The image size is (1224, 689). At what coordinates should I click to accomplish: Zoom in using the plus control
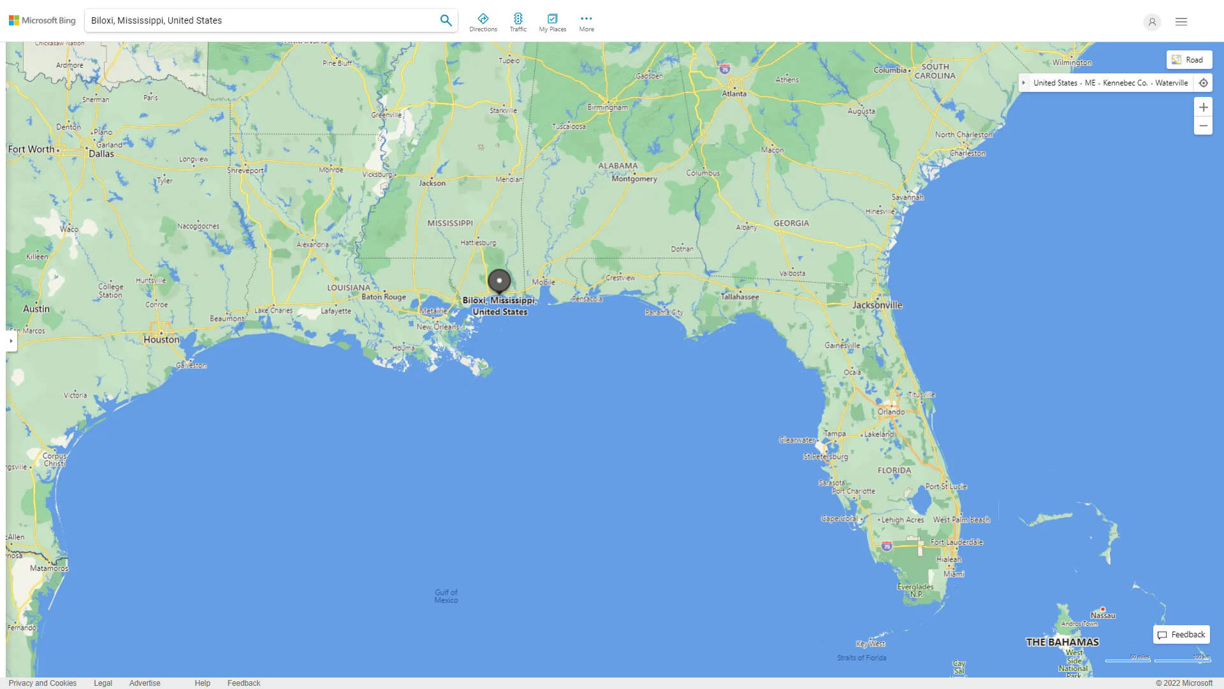coord(1203,107)
